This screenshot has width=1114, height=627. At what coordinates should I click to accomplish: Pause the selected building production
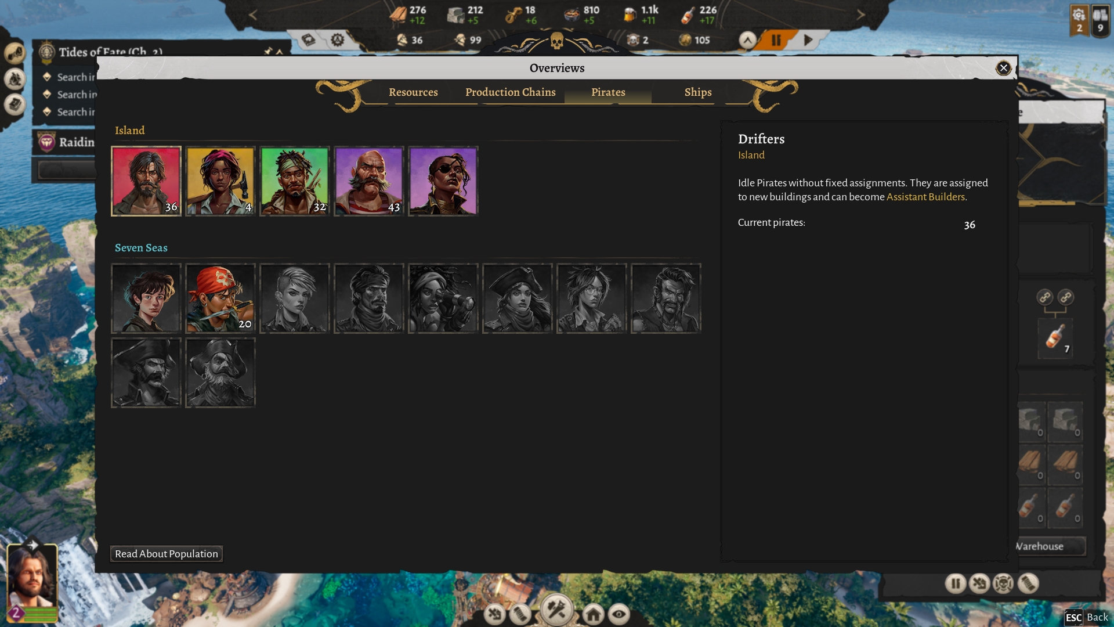click(956, 583)
